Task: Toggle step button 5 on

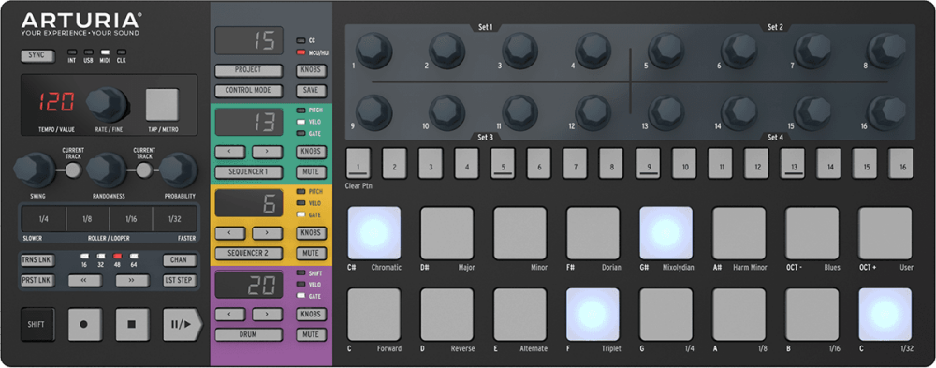Action: 503,163
